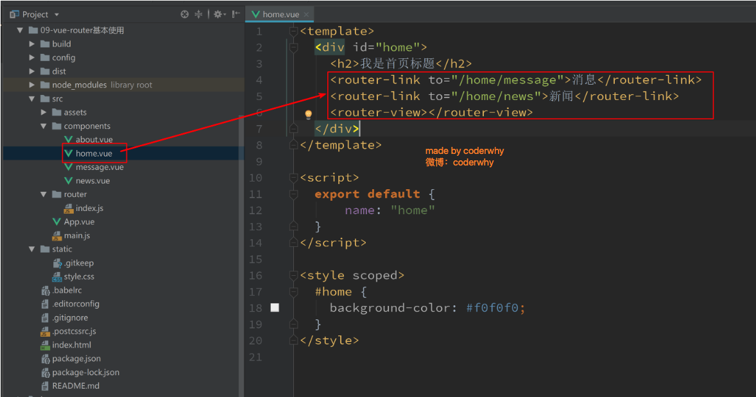This screenshot has height=397, width=756.
Task: Open the .editorconfig file
Action: 76,304
